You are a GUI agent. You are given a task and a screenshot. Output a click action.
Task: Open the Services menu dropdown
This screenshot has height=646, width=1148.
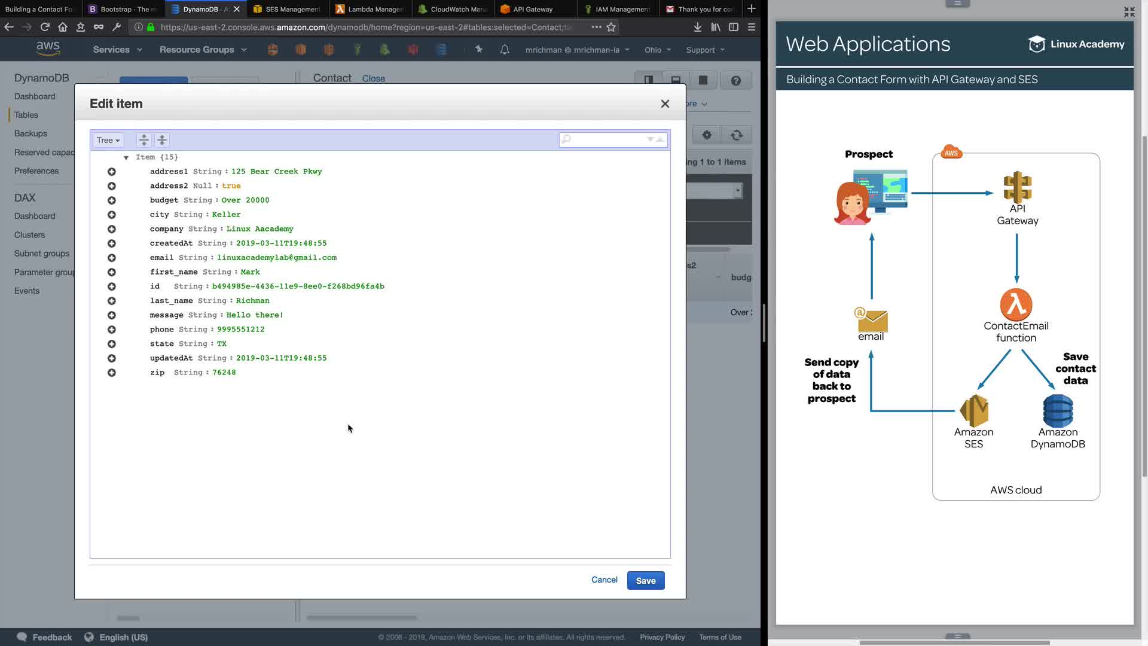[117, 50]
